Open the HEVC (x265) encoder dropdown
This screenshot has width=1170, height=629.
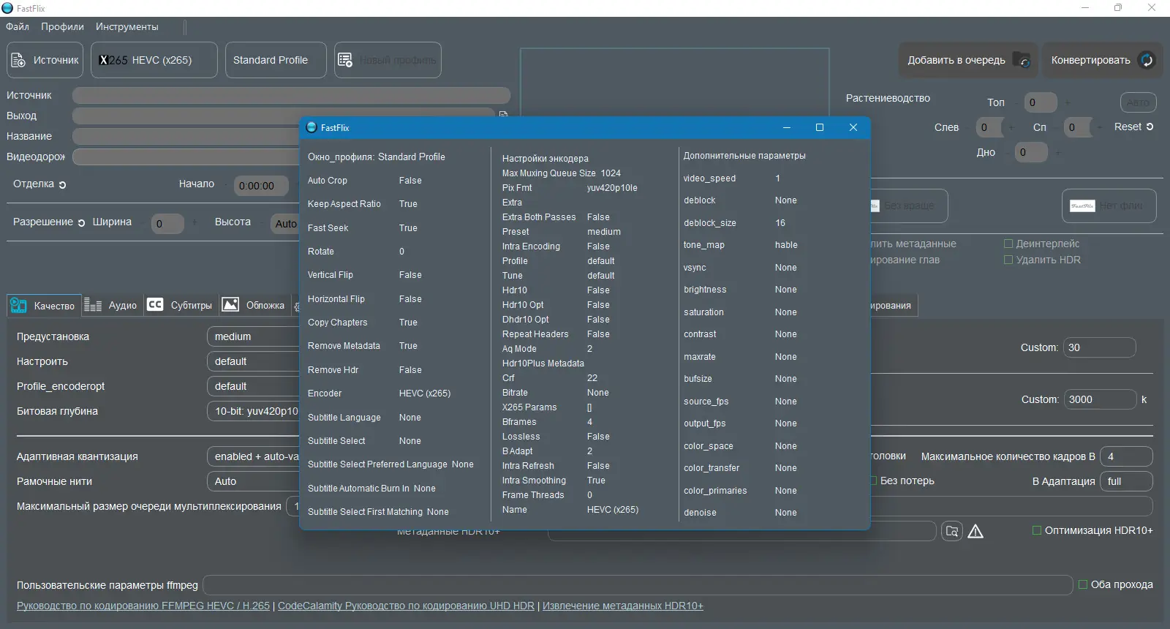point(154,60)
